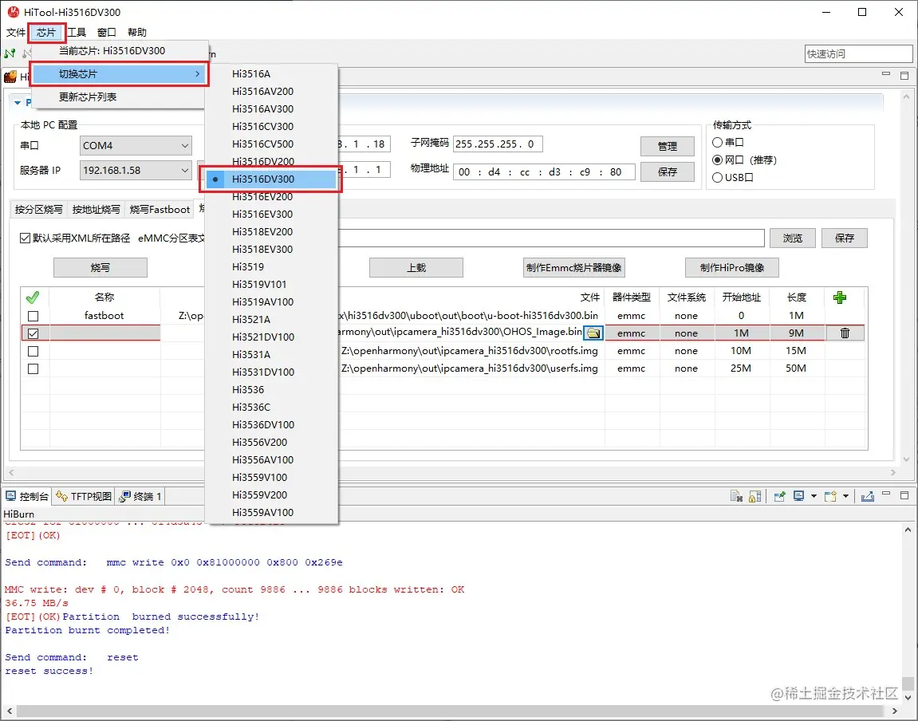The width and height of the screenshot is (918, 721).
Task: Click 保存 button next to 物理地址
Action: coord(668,172)
